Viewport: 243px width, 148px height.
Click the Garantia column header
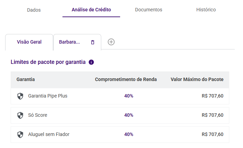[26, 79]
